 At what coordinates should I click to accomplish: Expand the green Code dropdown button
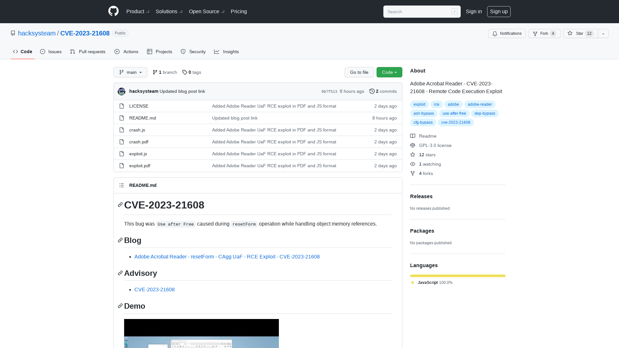tap(389, 72)
